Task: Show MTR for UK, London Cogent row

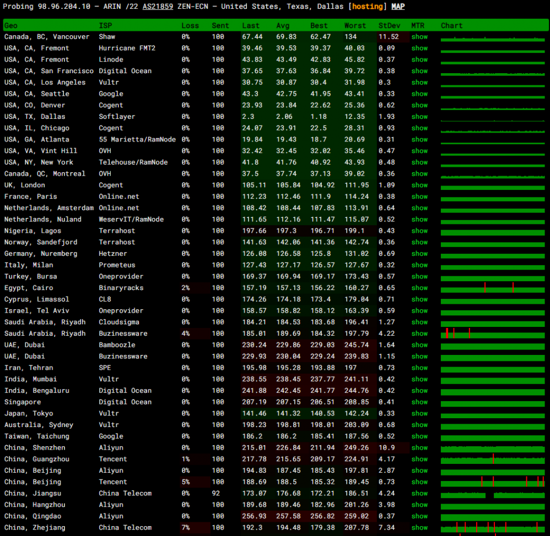Action: (x=419, y=185)
